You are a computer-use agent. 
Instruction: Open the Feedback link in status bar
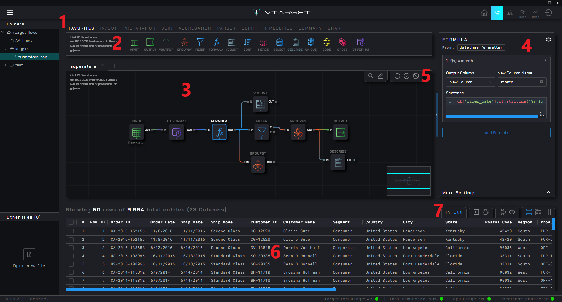[38, 299]
